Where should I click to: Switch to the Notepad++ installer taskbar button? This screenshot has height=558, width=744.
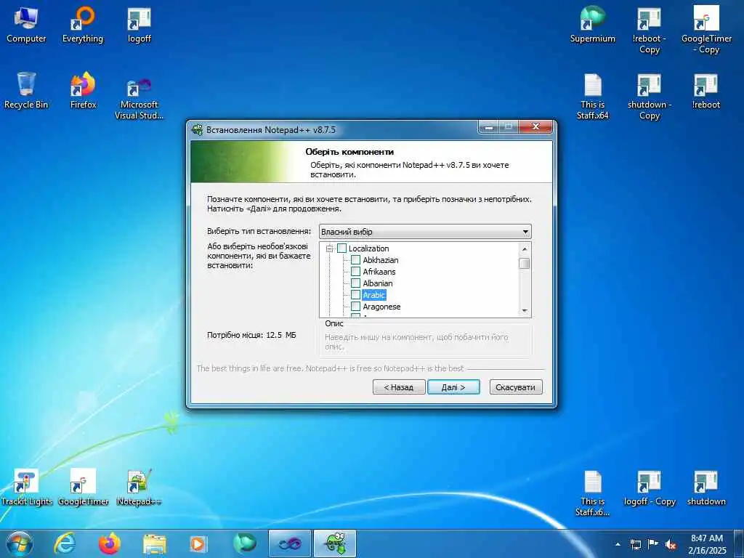click(x=335, y=543)
